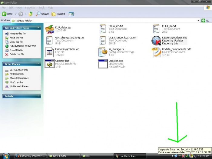
Task: Select the Update_components.pdf document icon
Action: coord(156,52)
